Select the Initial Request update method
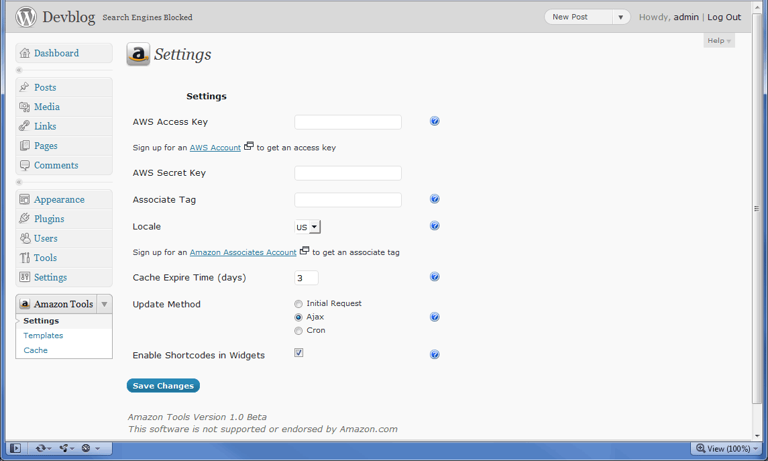Screen dimensions: 768x461 click(298, 304)
